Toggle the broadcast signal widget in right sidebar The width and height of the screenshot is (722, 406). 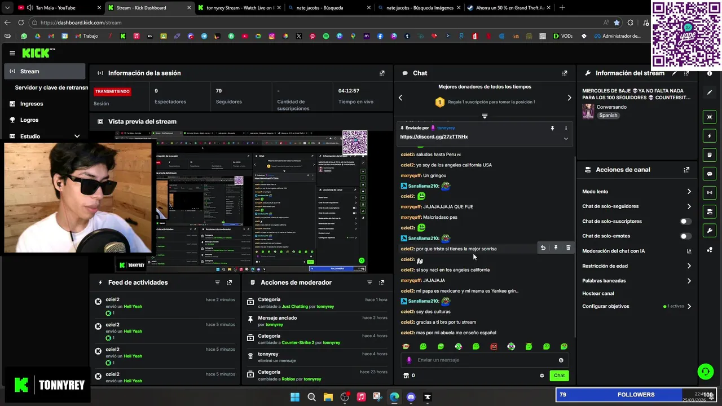(710, 192)
